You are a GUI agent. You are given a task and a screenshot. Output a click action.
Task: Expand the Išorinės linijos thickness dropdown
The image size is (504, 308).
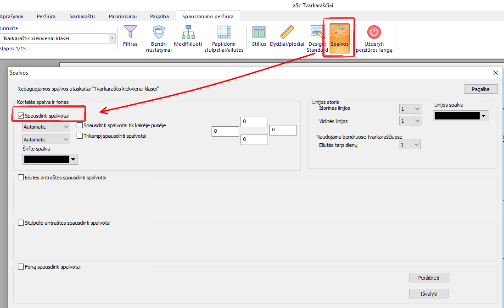pos(410,109)
